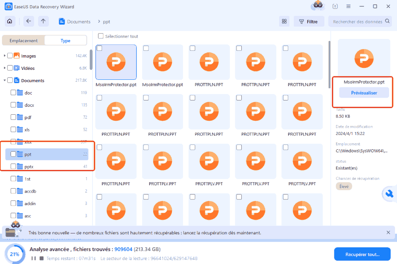The height and width of the screenshot is (264, 397).
Task: Open the asc folder in tree
Action: pos(47,216)
